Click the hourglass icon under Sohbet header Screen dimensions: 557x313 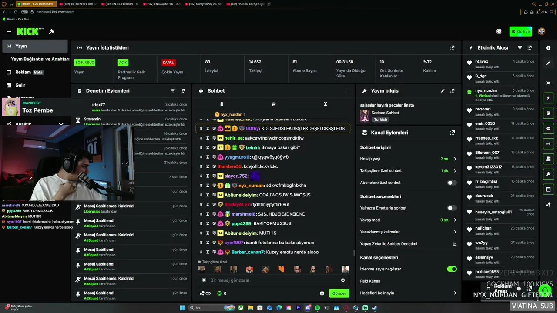(325, 104)
